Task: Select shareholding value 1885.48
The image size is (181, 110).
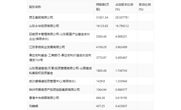Action: pos(101,71)
